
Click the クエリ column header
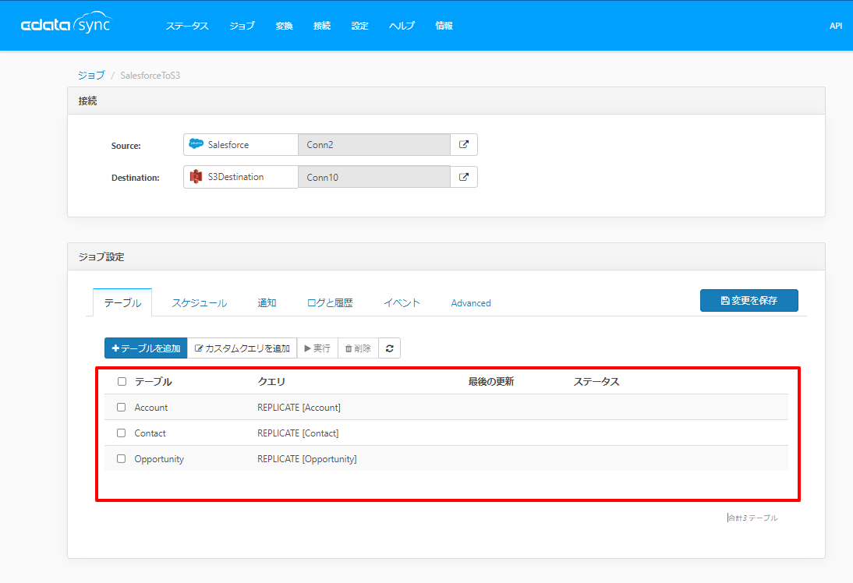tap(271, 382)
